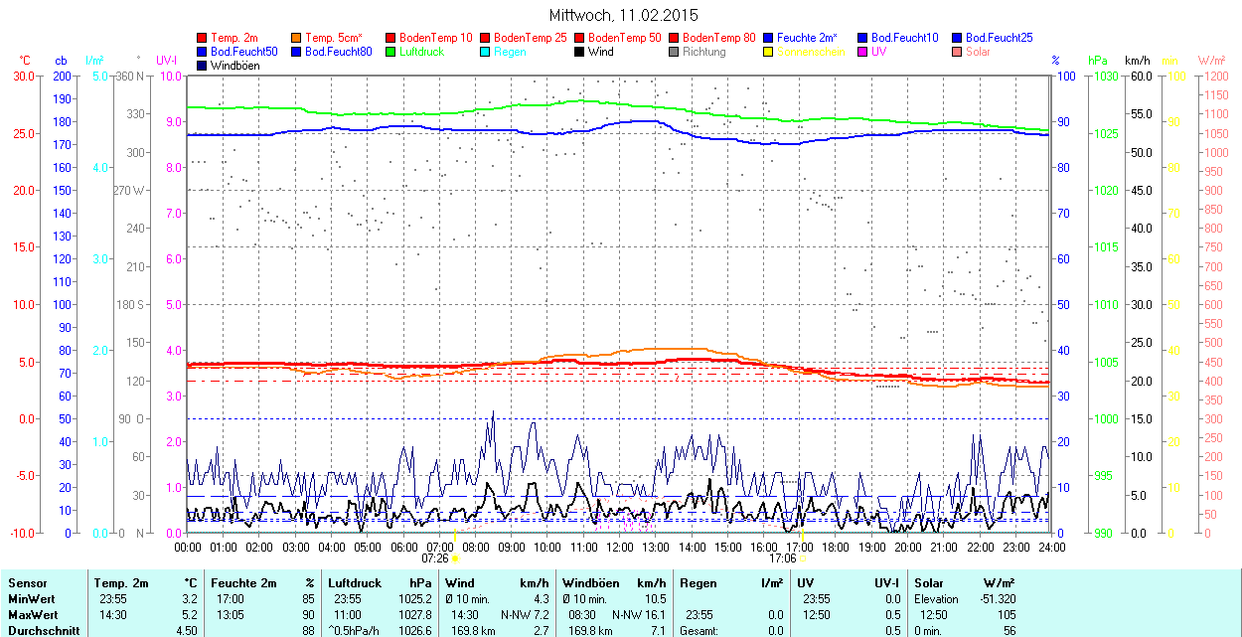Select the pink Solar legend square
The width and height of the screenshot is (1242, 637).
958,52
